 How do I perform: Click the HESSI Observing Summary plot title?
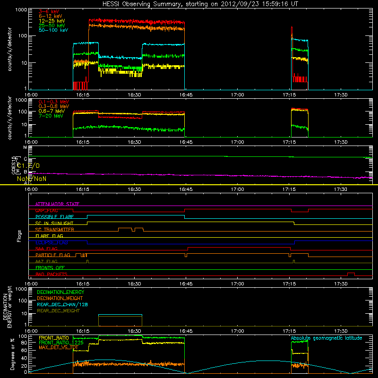[200, 4]
